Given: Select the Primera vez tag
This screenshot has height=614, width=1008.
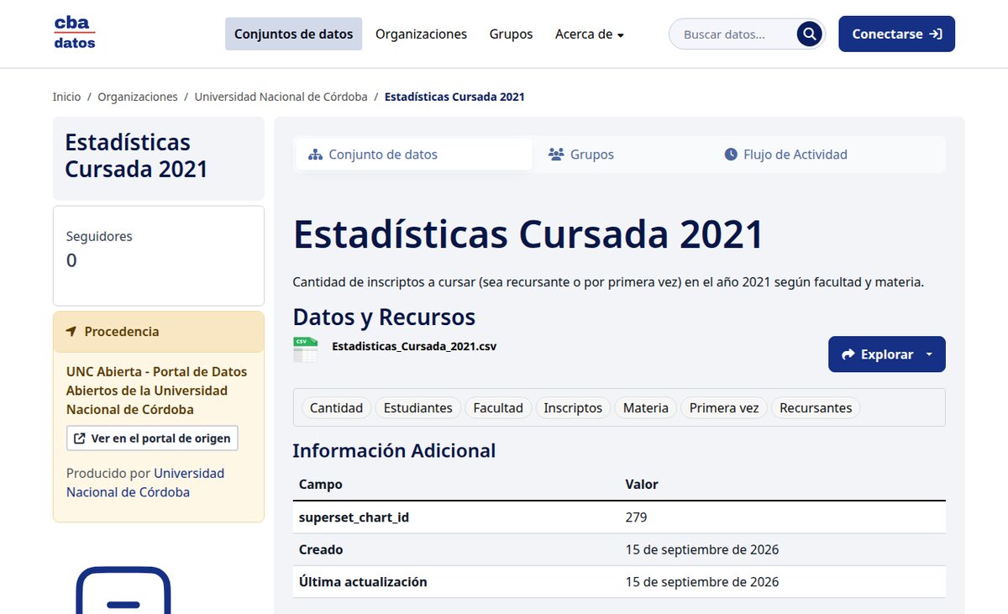Looking at the screenshot, I should tap(724, 407).
